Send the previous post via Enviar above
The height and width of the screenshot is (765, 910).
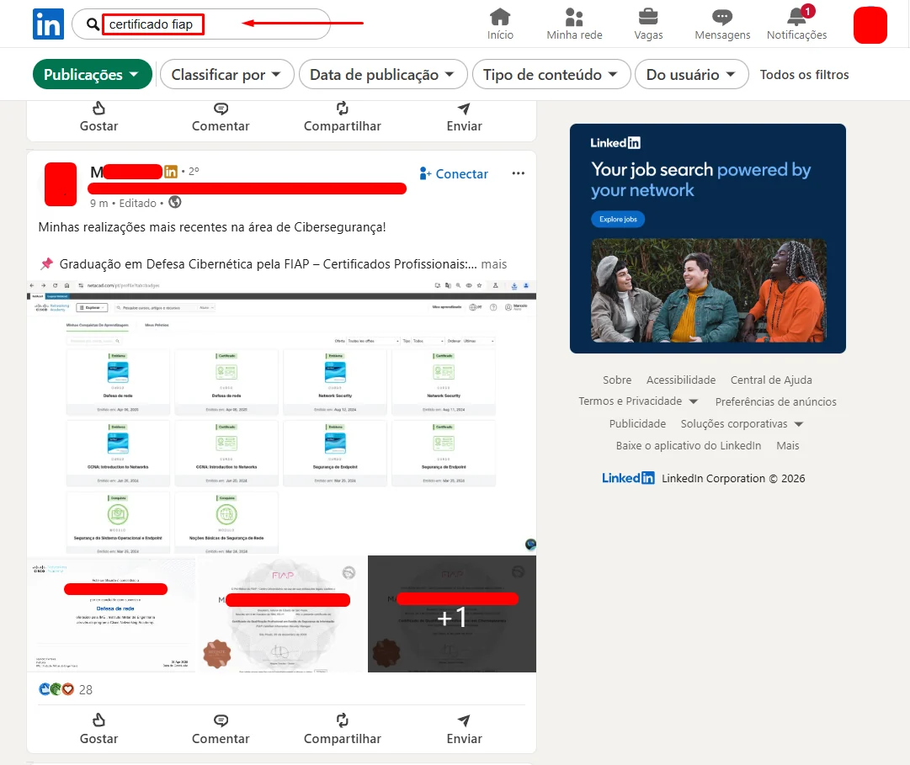click(x=465, y=117)
